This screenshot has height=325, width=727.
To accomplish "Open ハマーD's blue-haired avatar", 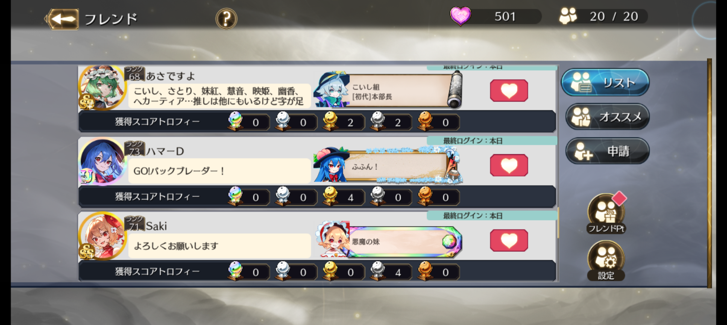I will [x=102, y=162].
